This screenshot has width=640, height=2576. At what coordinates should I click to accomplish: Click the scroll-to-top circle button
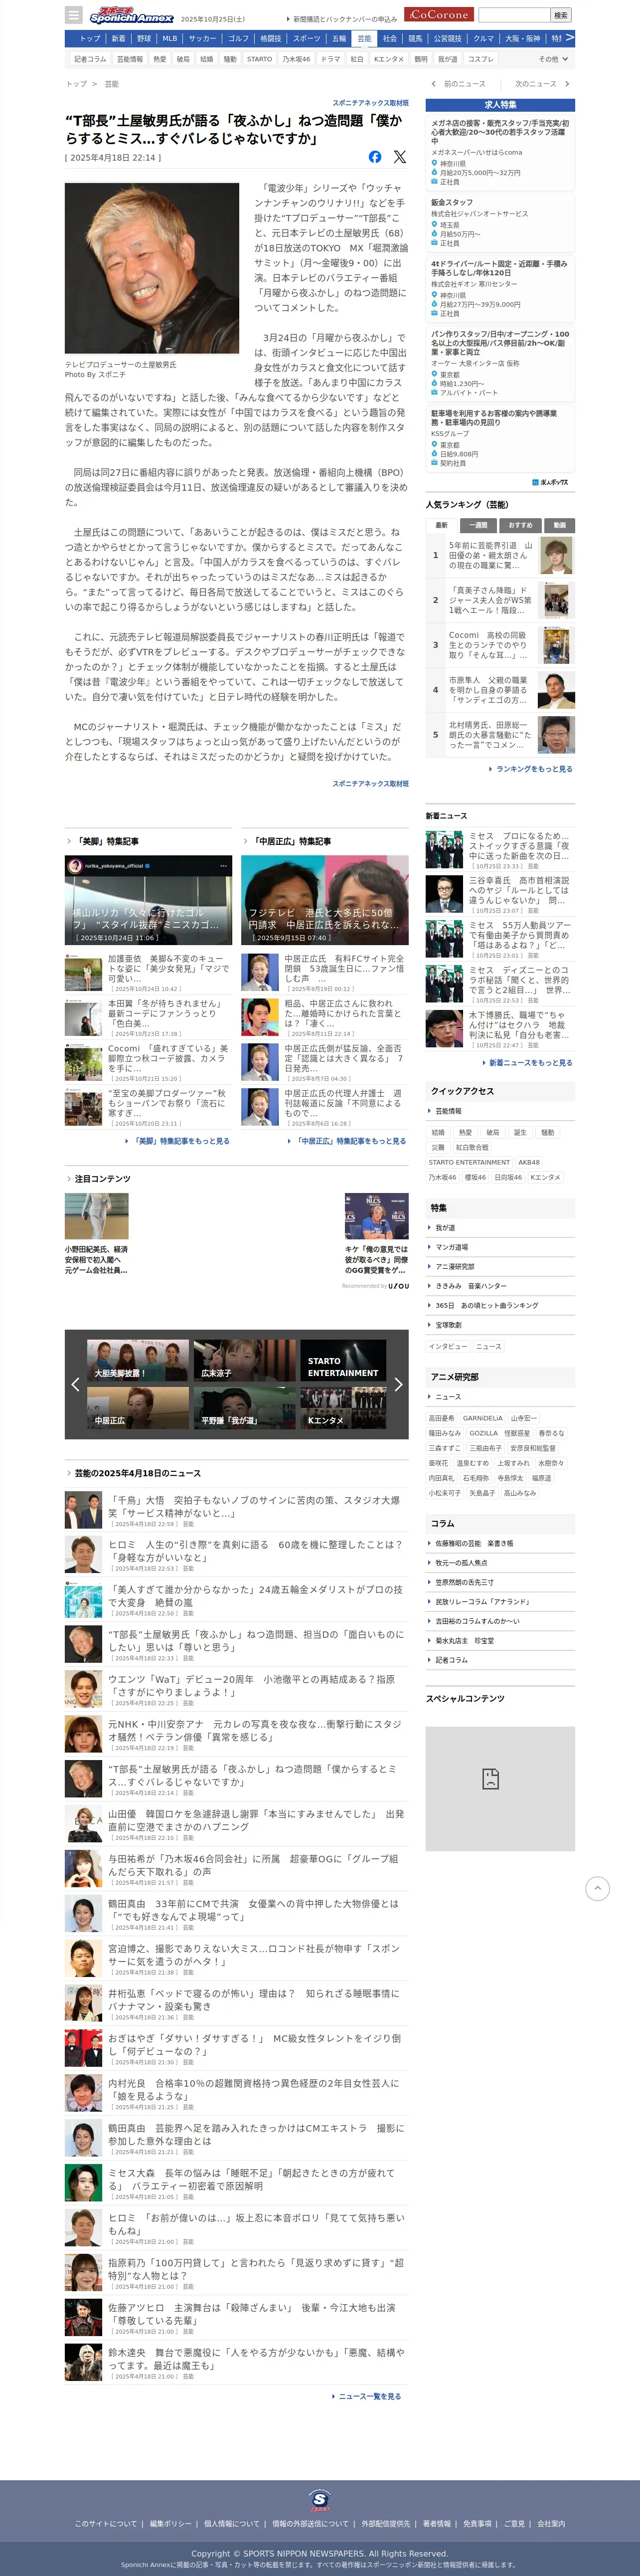pos(598,1888)
